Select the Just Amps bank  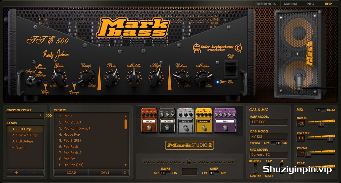tap(25, 129)
